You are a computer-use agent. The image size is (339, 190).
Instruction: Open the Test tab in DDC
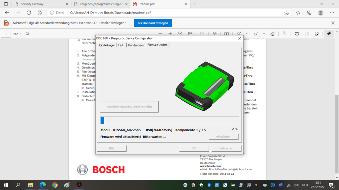coord(121,45)
